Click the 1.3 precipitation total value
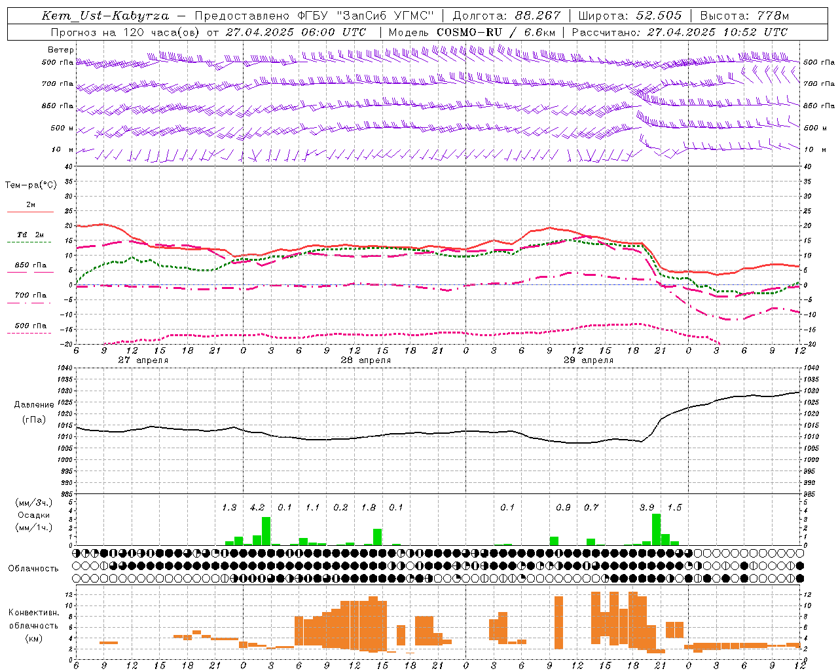Viewport: 838px width, 671px height. [229, 507]
